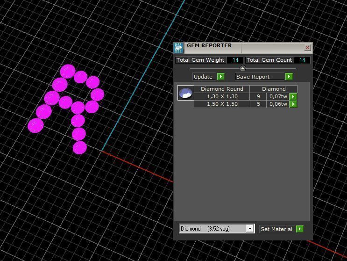Click the Diamond Round gem thumbnail
The image size is (347, 261).
pos(186,93)
